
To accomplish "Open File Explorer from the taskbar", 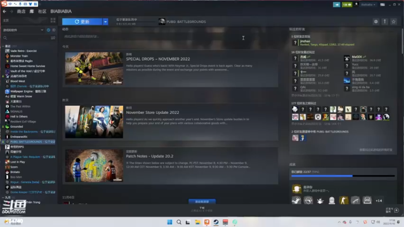I will [197, 222].
